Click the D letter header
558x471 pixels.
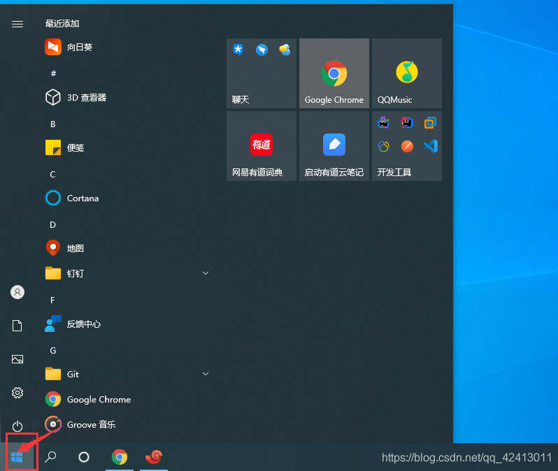[52, 225]
